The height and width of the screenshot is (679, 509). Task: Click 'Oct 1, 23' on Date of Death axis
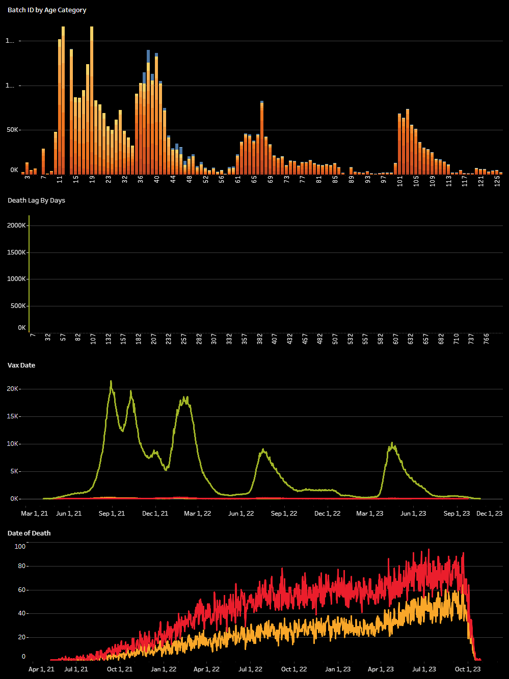coord(468,669)
